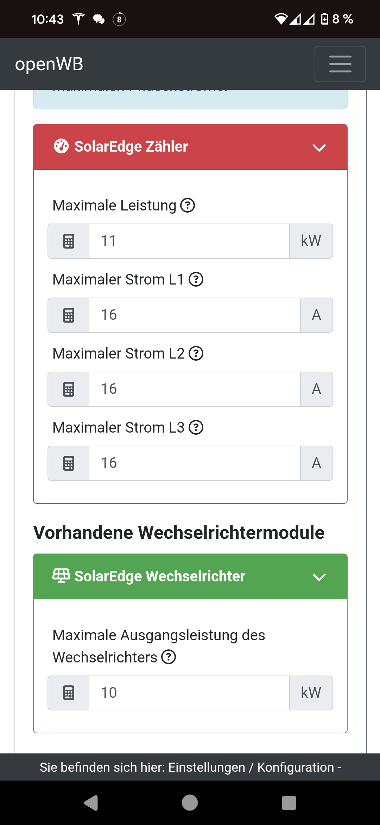Edit the Maximaler Strom L3 value
The width and height of the screenshot is (380, 825).
point(194,463)
